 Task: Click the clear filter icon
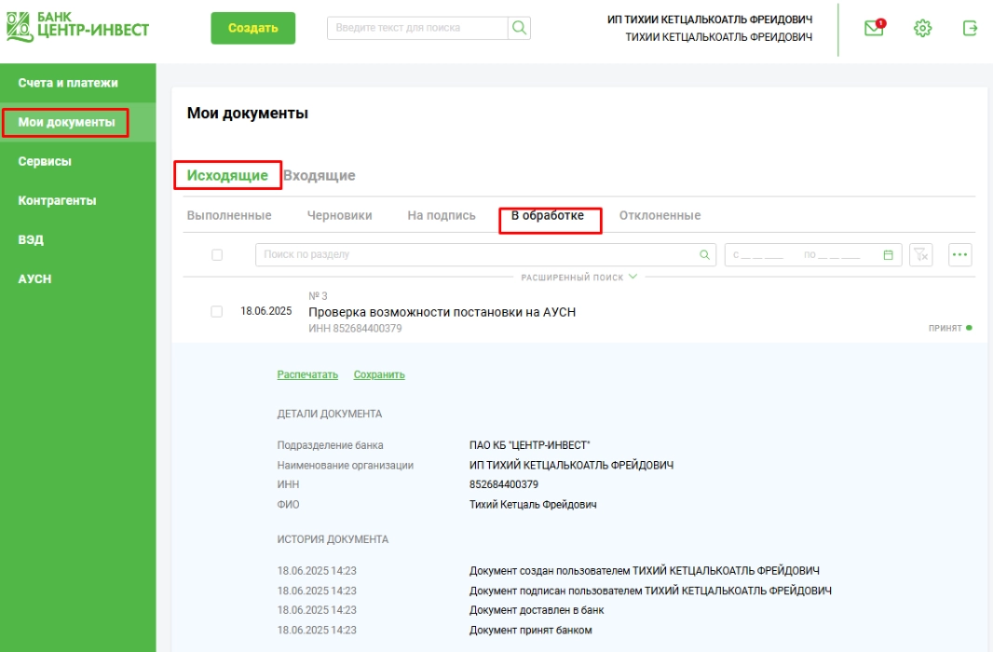click(920, 254)
